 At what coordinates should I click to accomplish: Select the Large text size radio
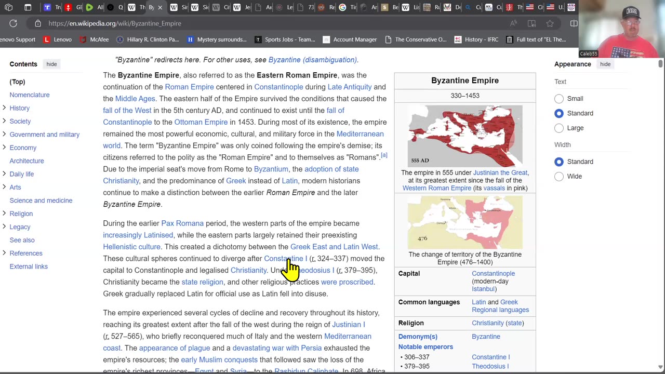pyautogui.click(x=559, y=128)
